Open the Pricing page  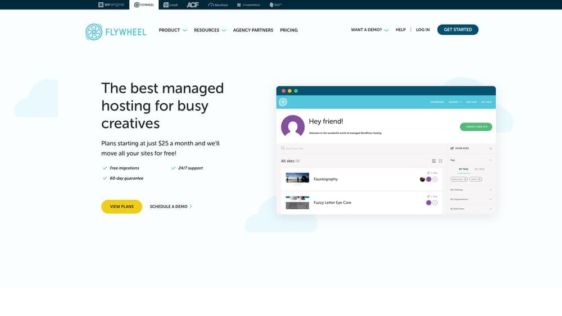click(x=289, y=30)
